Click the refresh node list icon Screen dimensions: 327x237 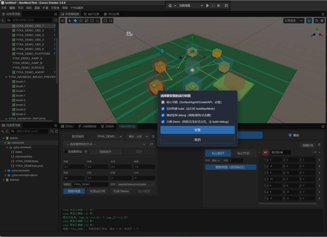(x=151, y=144)
